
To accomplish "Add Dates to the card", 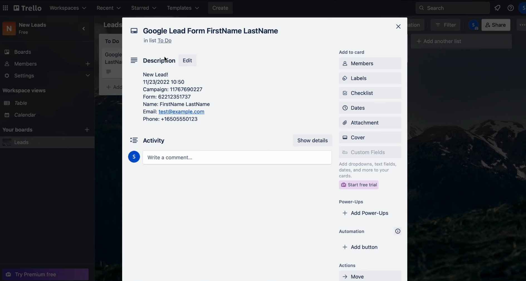I will [370, 108].
